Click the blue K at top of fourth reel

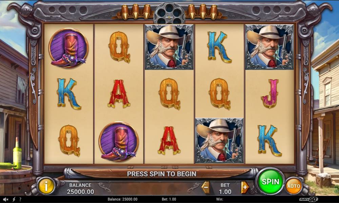219,47
